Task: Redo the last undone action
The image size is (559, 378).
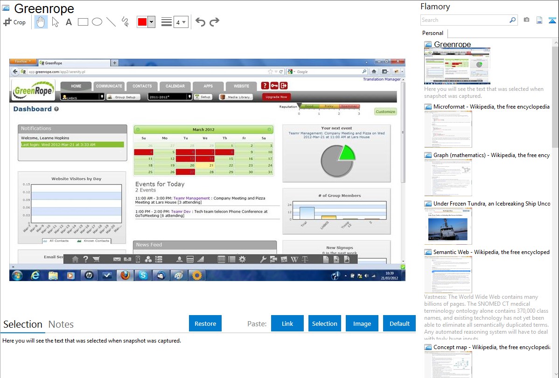Action: 214,22
